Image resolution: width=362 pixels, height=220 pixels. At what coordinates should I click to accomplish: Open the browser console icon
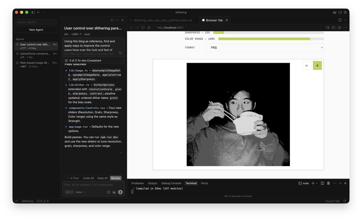tap(333, 27)
